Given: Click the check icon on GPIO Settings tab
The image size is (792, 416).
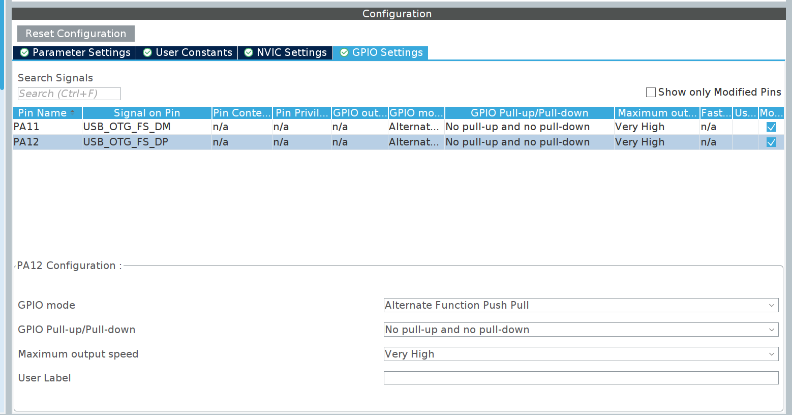Looking at the screenshot, I should [343, 52].
